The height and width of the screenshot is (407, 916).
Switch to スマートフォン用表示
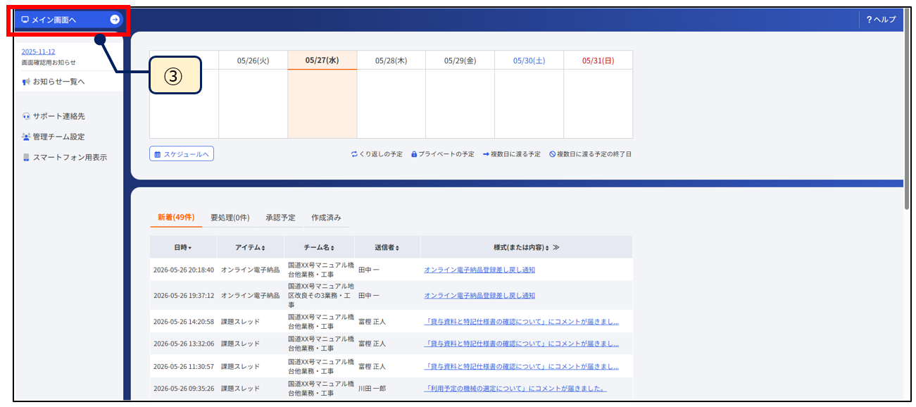click(x=64, y=157)
